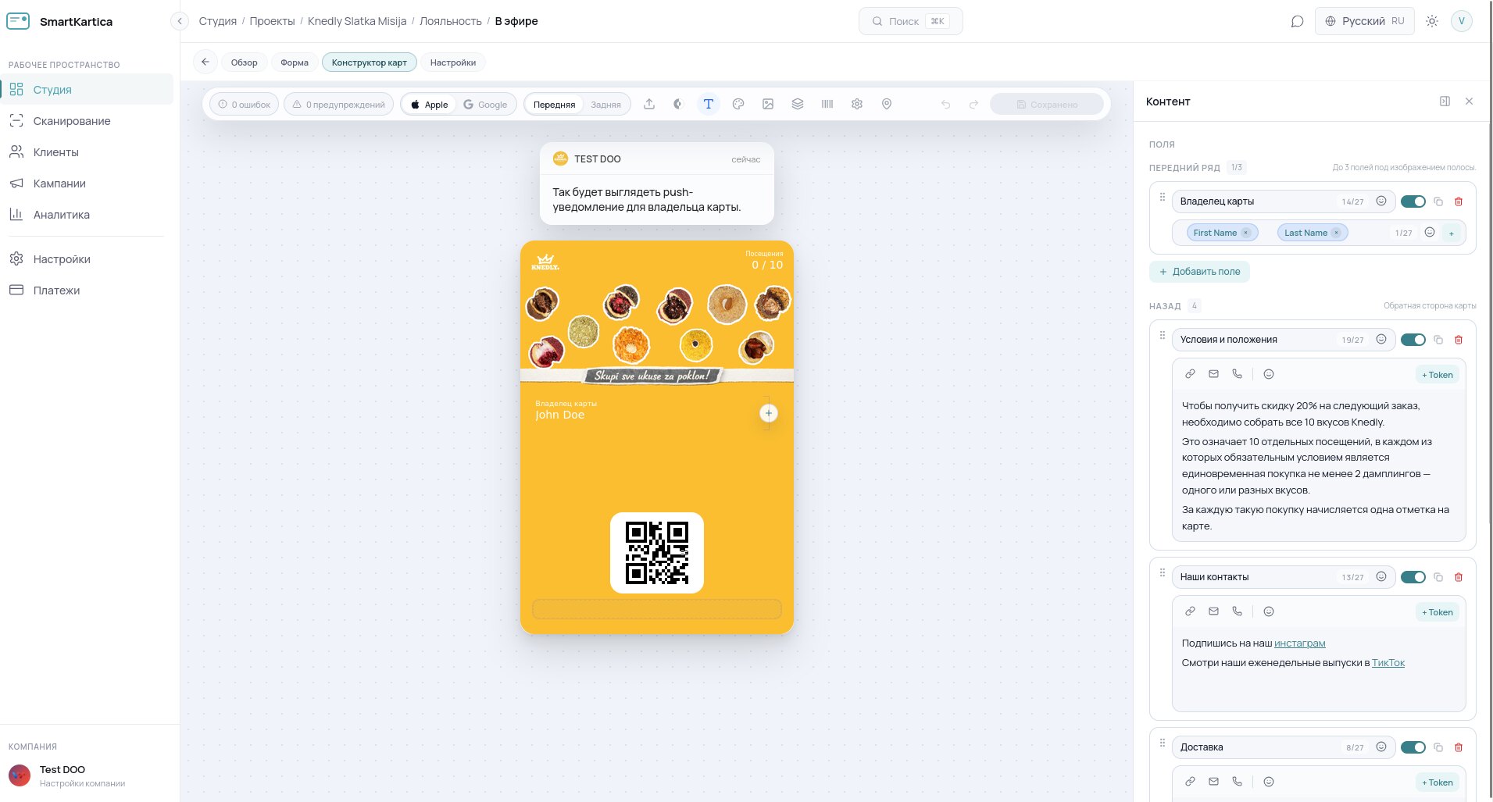Add a token to Владелец карты value
Image resolution: width=1493 pixels, height=802 pixels.
coord(1452,233)
